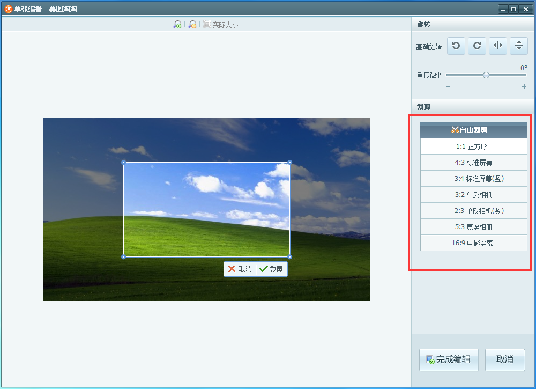Click the angle fine-tune slider handle
The image size is (536, 389).
coord(486,75)
